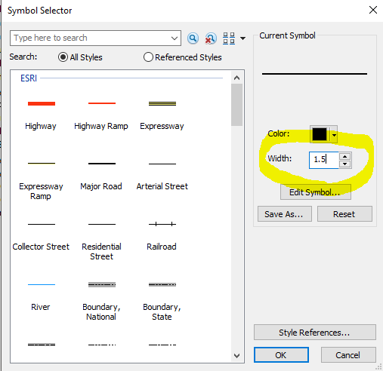Screen dimensions: 383x371
Task: Close the Symbol Selector dialog
Action: click(373, 10)
